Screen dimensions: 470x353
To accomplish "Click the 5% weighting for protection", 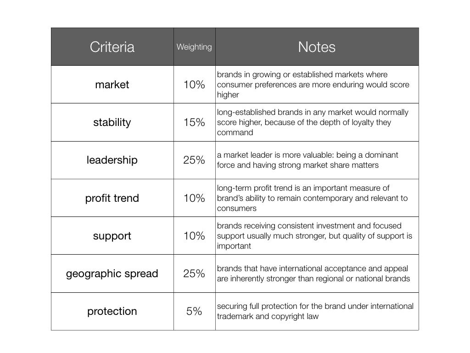I will tap(194, 312).
